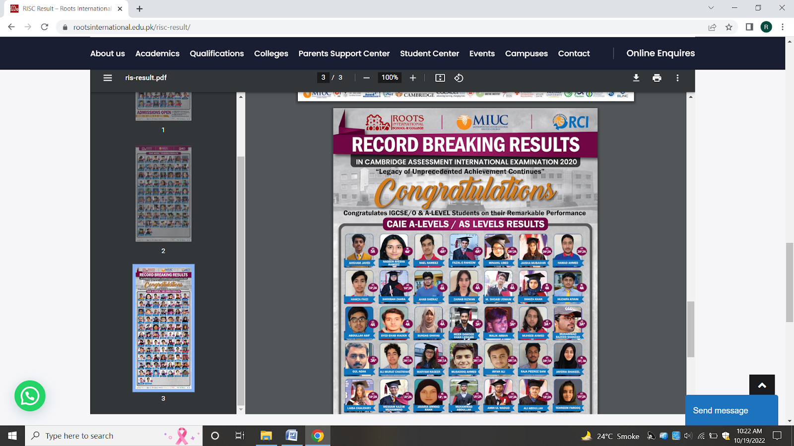This screenshot has width=794, height=446.
Task: Open About us menu
Action: pos(108,54)
